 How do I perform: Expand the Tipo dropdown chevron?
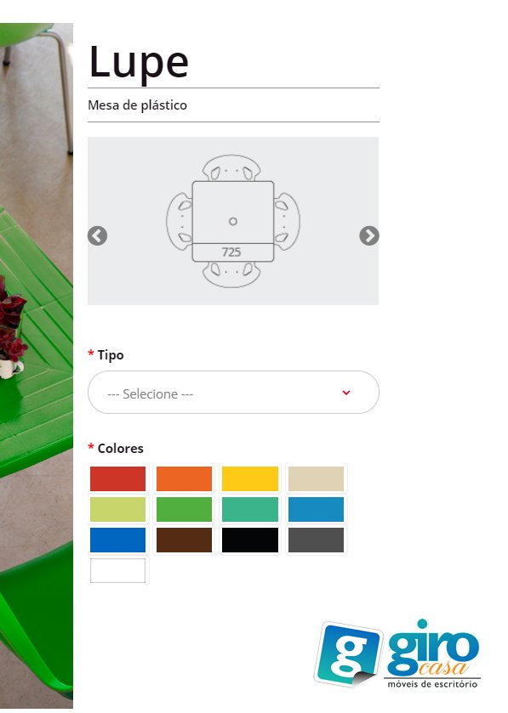346,393
